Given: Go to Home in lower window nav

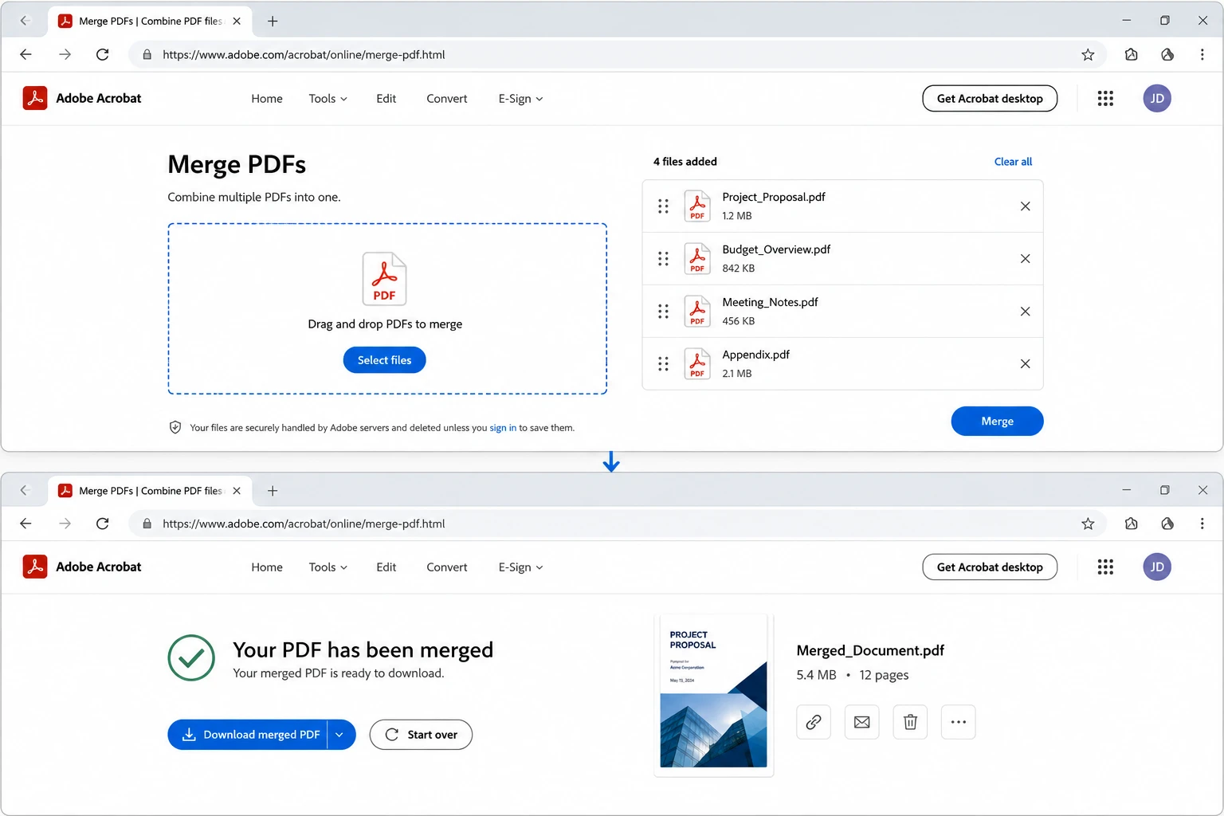Looking at the screenshot, I should tap(267, 567).
